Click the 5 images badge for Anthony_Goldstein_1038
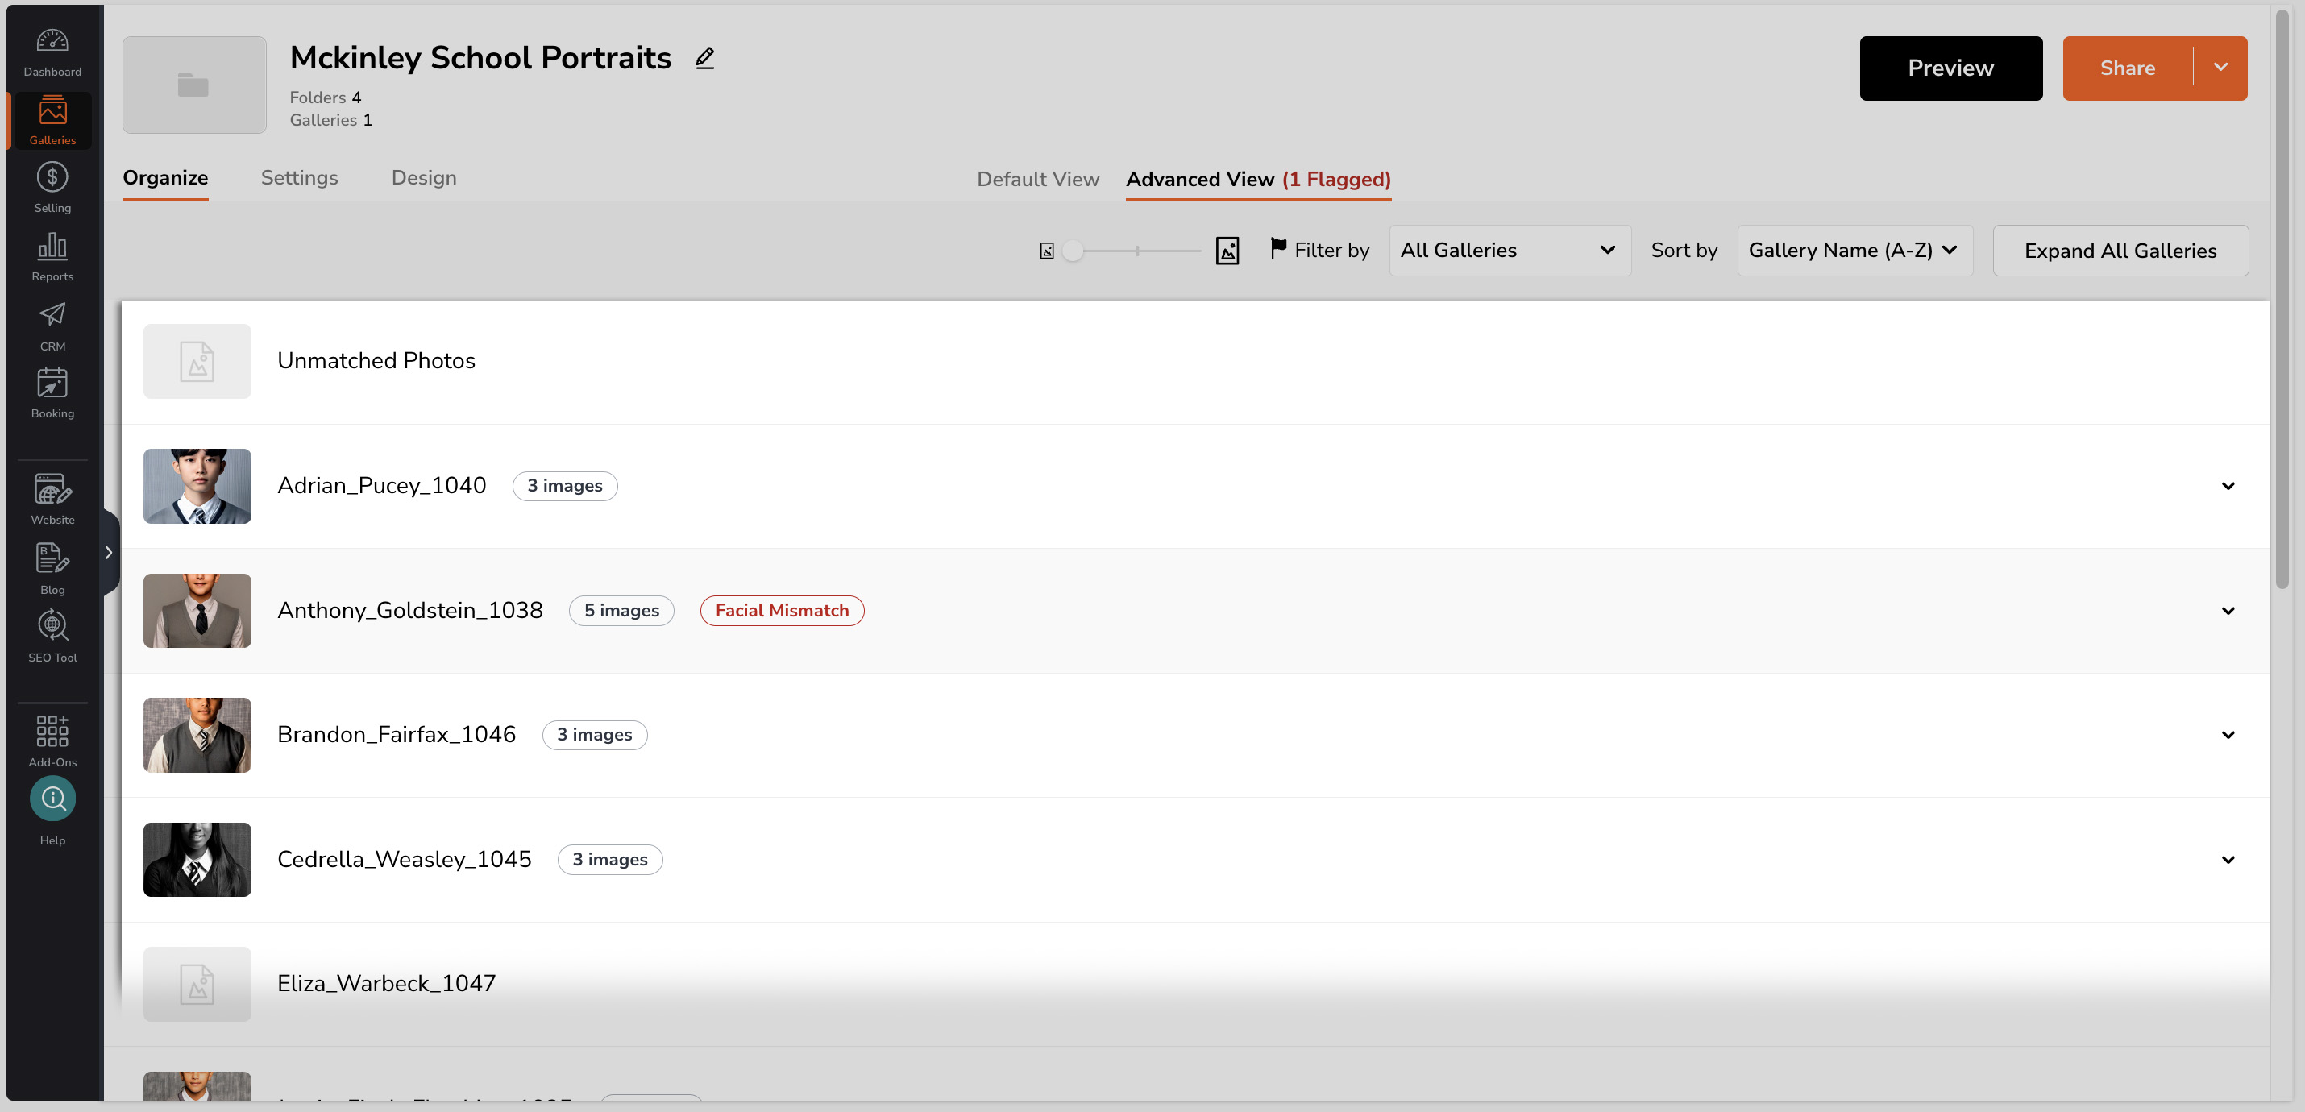Viewport: 2305px width, 1112px height. click(621, 611)
